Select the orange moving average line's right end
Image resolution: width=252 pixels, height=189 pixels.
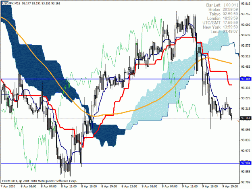coord(231,63)
